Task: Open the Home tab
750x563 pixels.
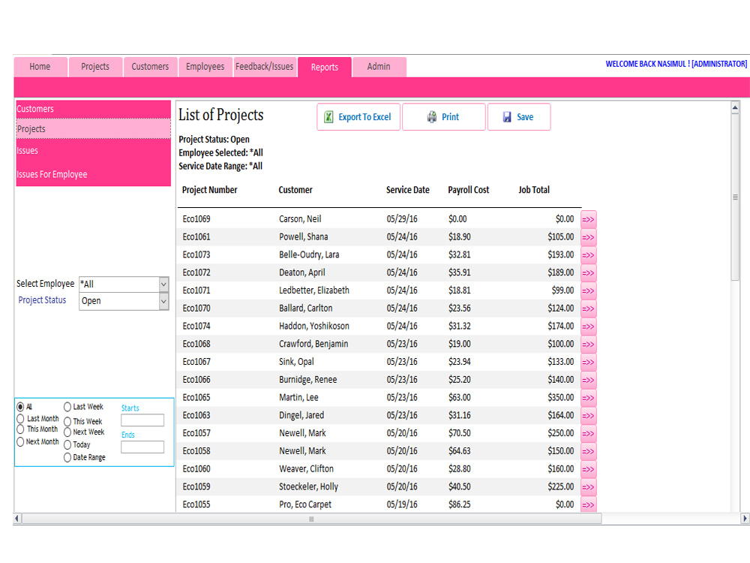Action: [x=40, y=67]
